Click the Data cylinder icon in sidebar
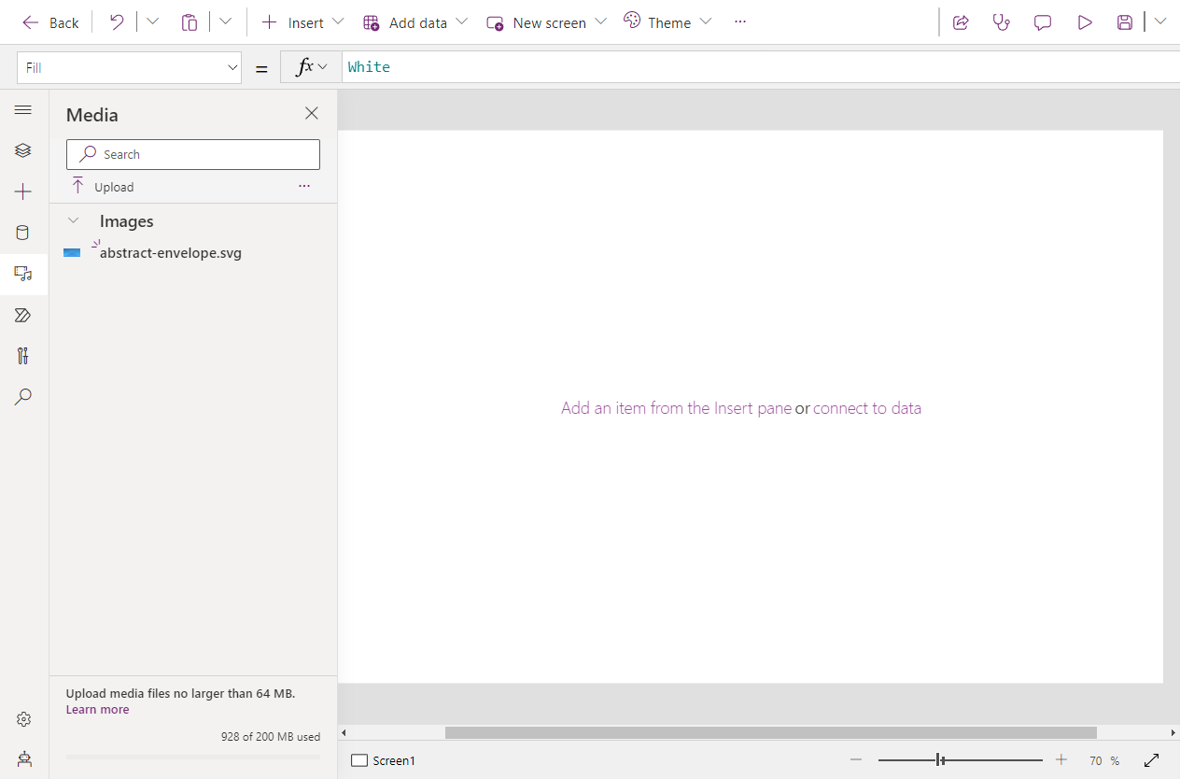The height and width of the screenshot is (779, 1180). (x=23, y=233)
